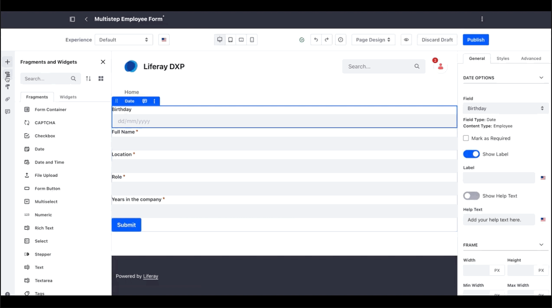The width and height of the screenshot is (552, 308).
Task: Open the top bar kebab menu
Action: pyautogui.click(x=482, y=19)
